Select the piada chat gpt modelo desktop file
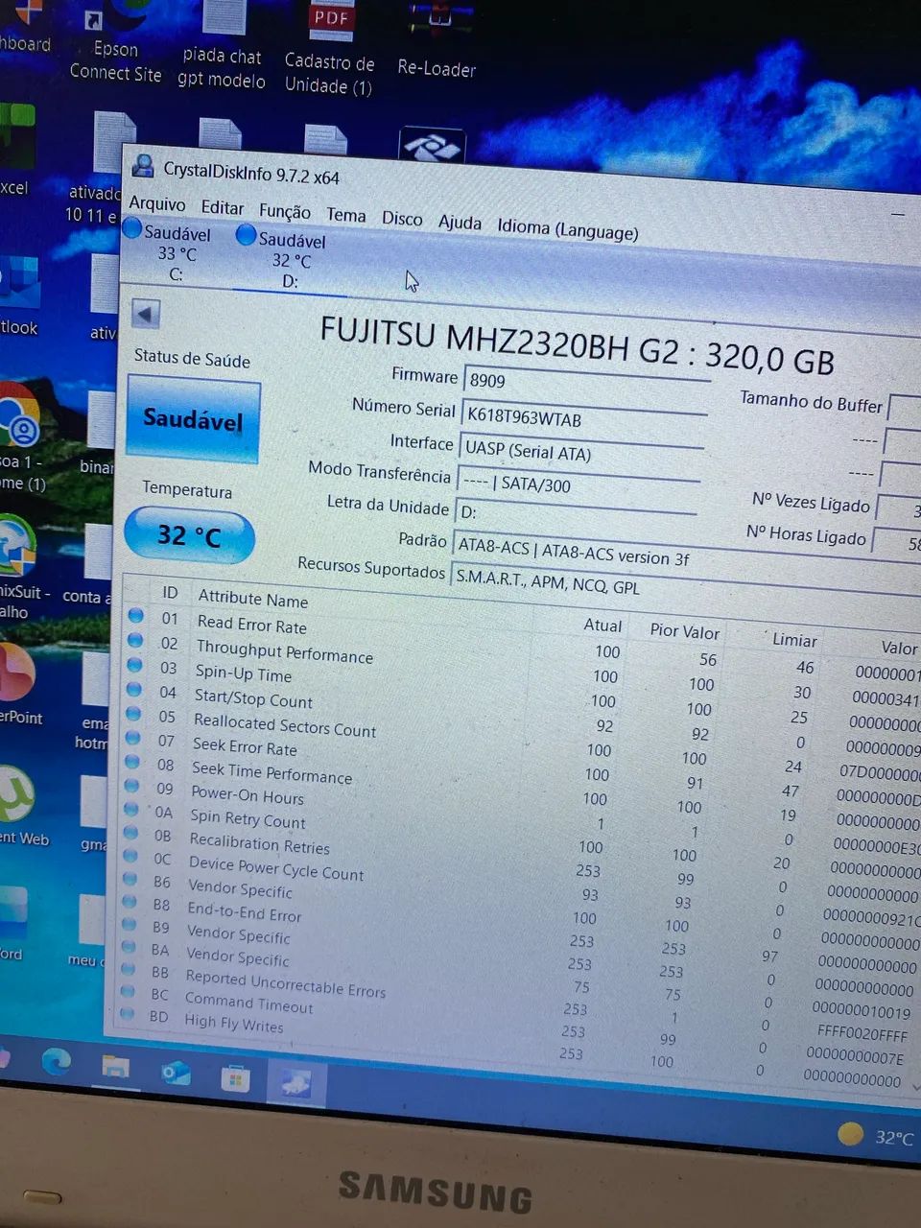 click(223, 46)
